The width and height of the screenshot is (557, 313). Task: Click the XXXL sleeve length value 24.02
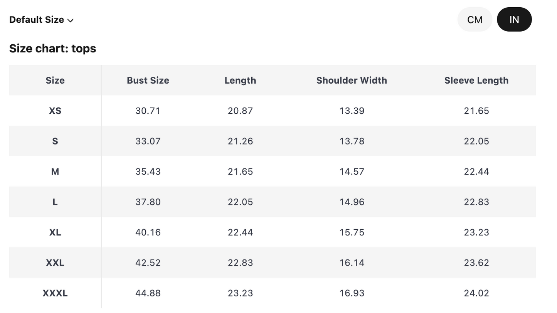[476, 293]
